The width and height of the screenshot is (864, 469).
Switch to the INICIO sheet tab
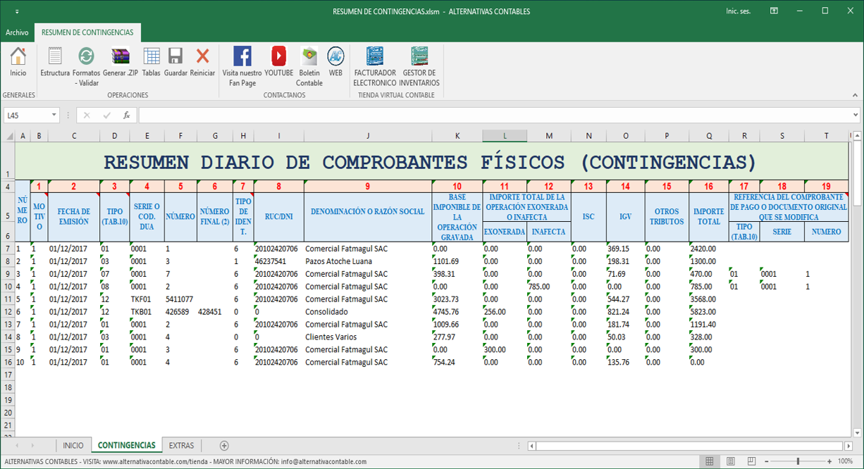pyautogui.click(x=73, y=446)
